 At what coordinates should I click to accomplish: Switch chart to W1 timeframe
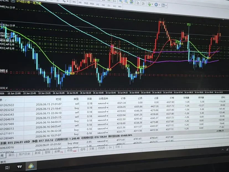pos(114,6)
